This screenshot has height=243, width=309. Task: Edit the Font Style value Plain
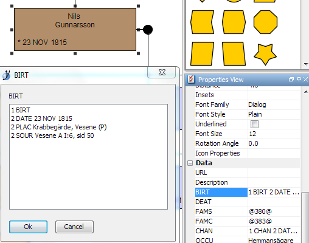(x=274, y=114)
